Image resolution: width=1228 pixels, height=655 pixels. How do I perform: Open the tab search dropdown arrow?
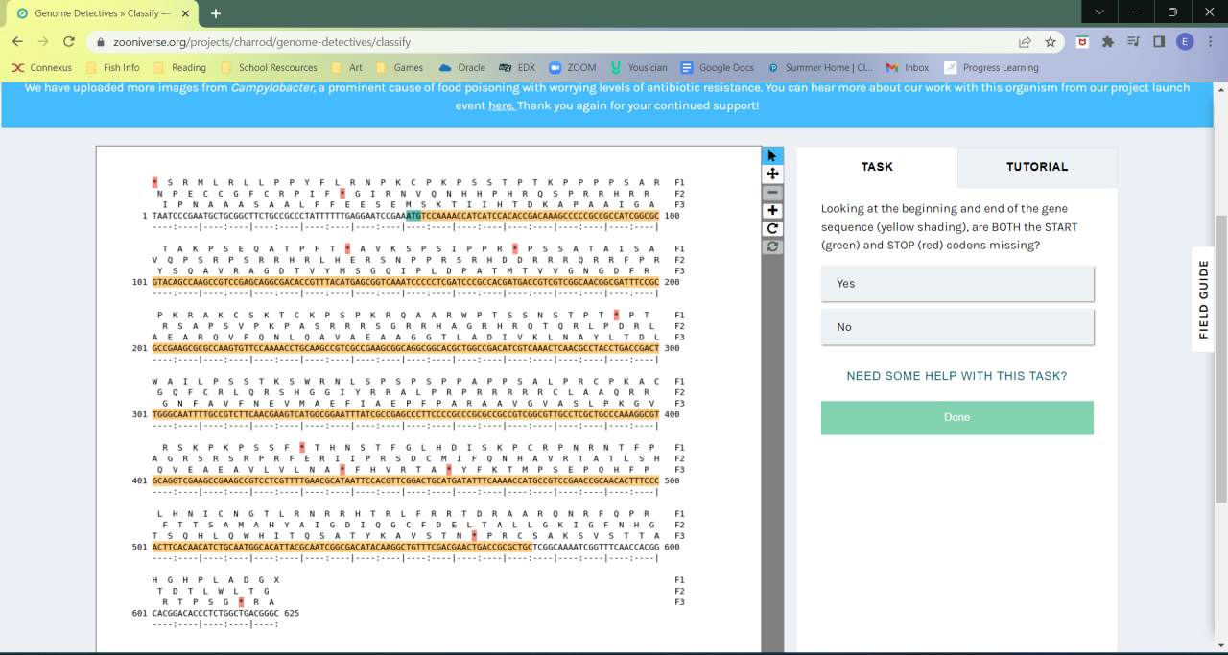click(x=1099, y=12)
